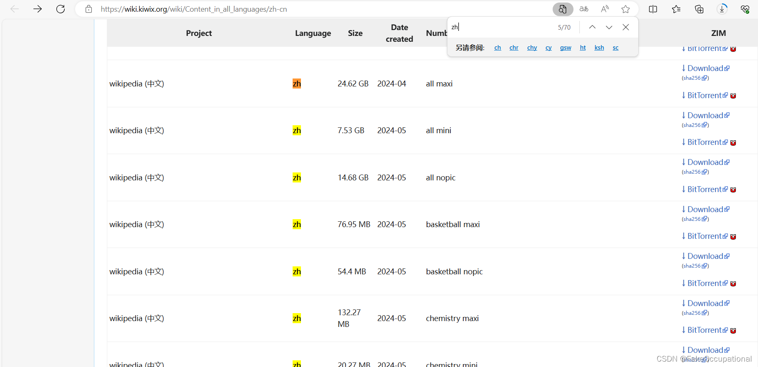
Task: Get BitTorrent link for all maxi
Action: (x=705, y=95)
